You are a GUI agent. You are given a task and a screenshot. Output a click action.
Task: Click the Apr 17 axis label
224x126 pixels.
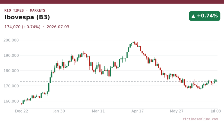(137, 111)
